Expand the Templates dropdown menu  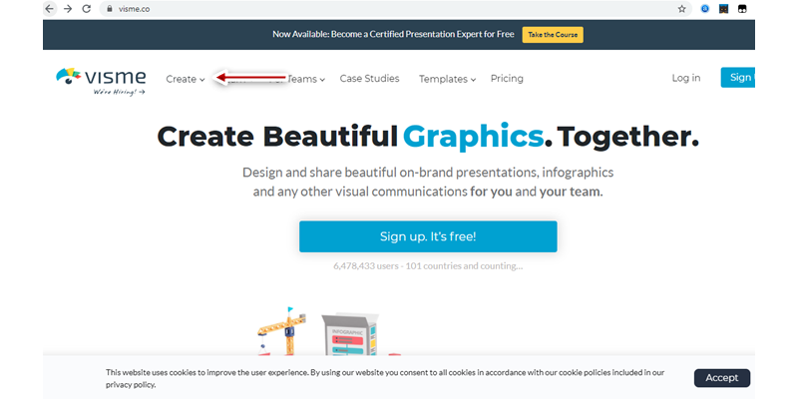point(447,79)
